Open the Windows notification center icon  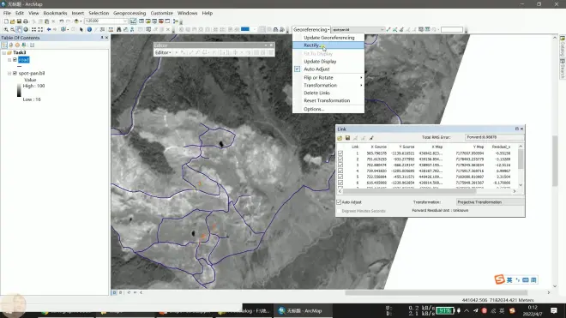pos(554,310)
